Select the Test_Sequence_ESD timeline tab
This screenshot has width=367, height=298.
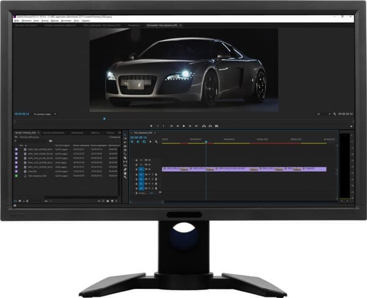(143, 133)
